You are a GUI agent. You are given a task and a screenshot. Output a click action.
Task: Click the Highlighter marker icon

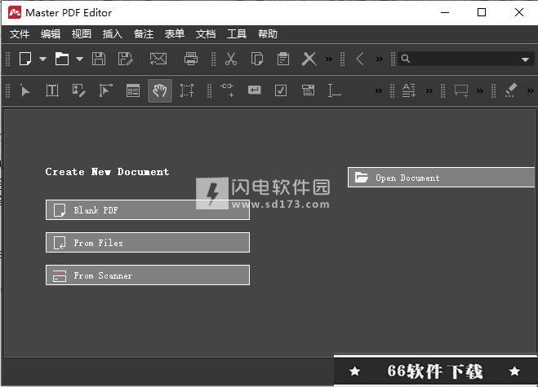[511, 90]
